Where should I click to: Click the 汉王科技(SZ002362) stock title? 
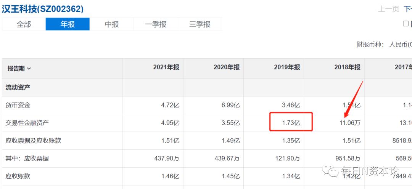43,9
